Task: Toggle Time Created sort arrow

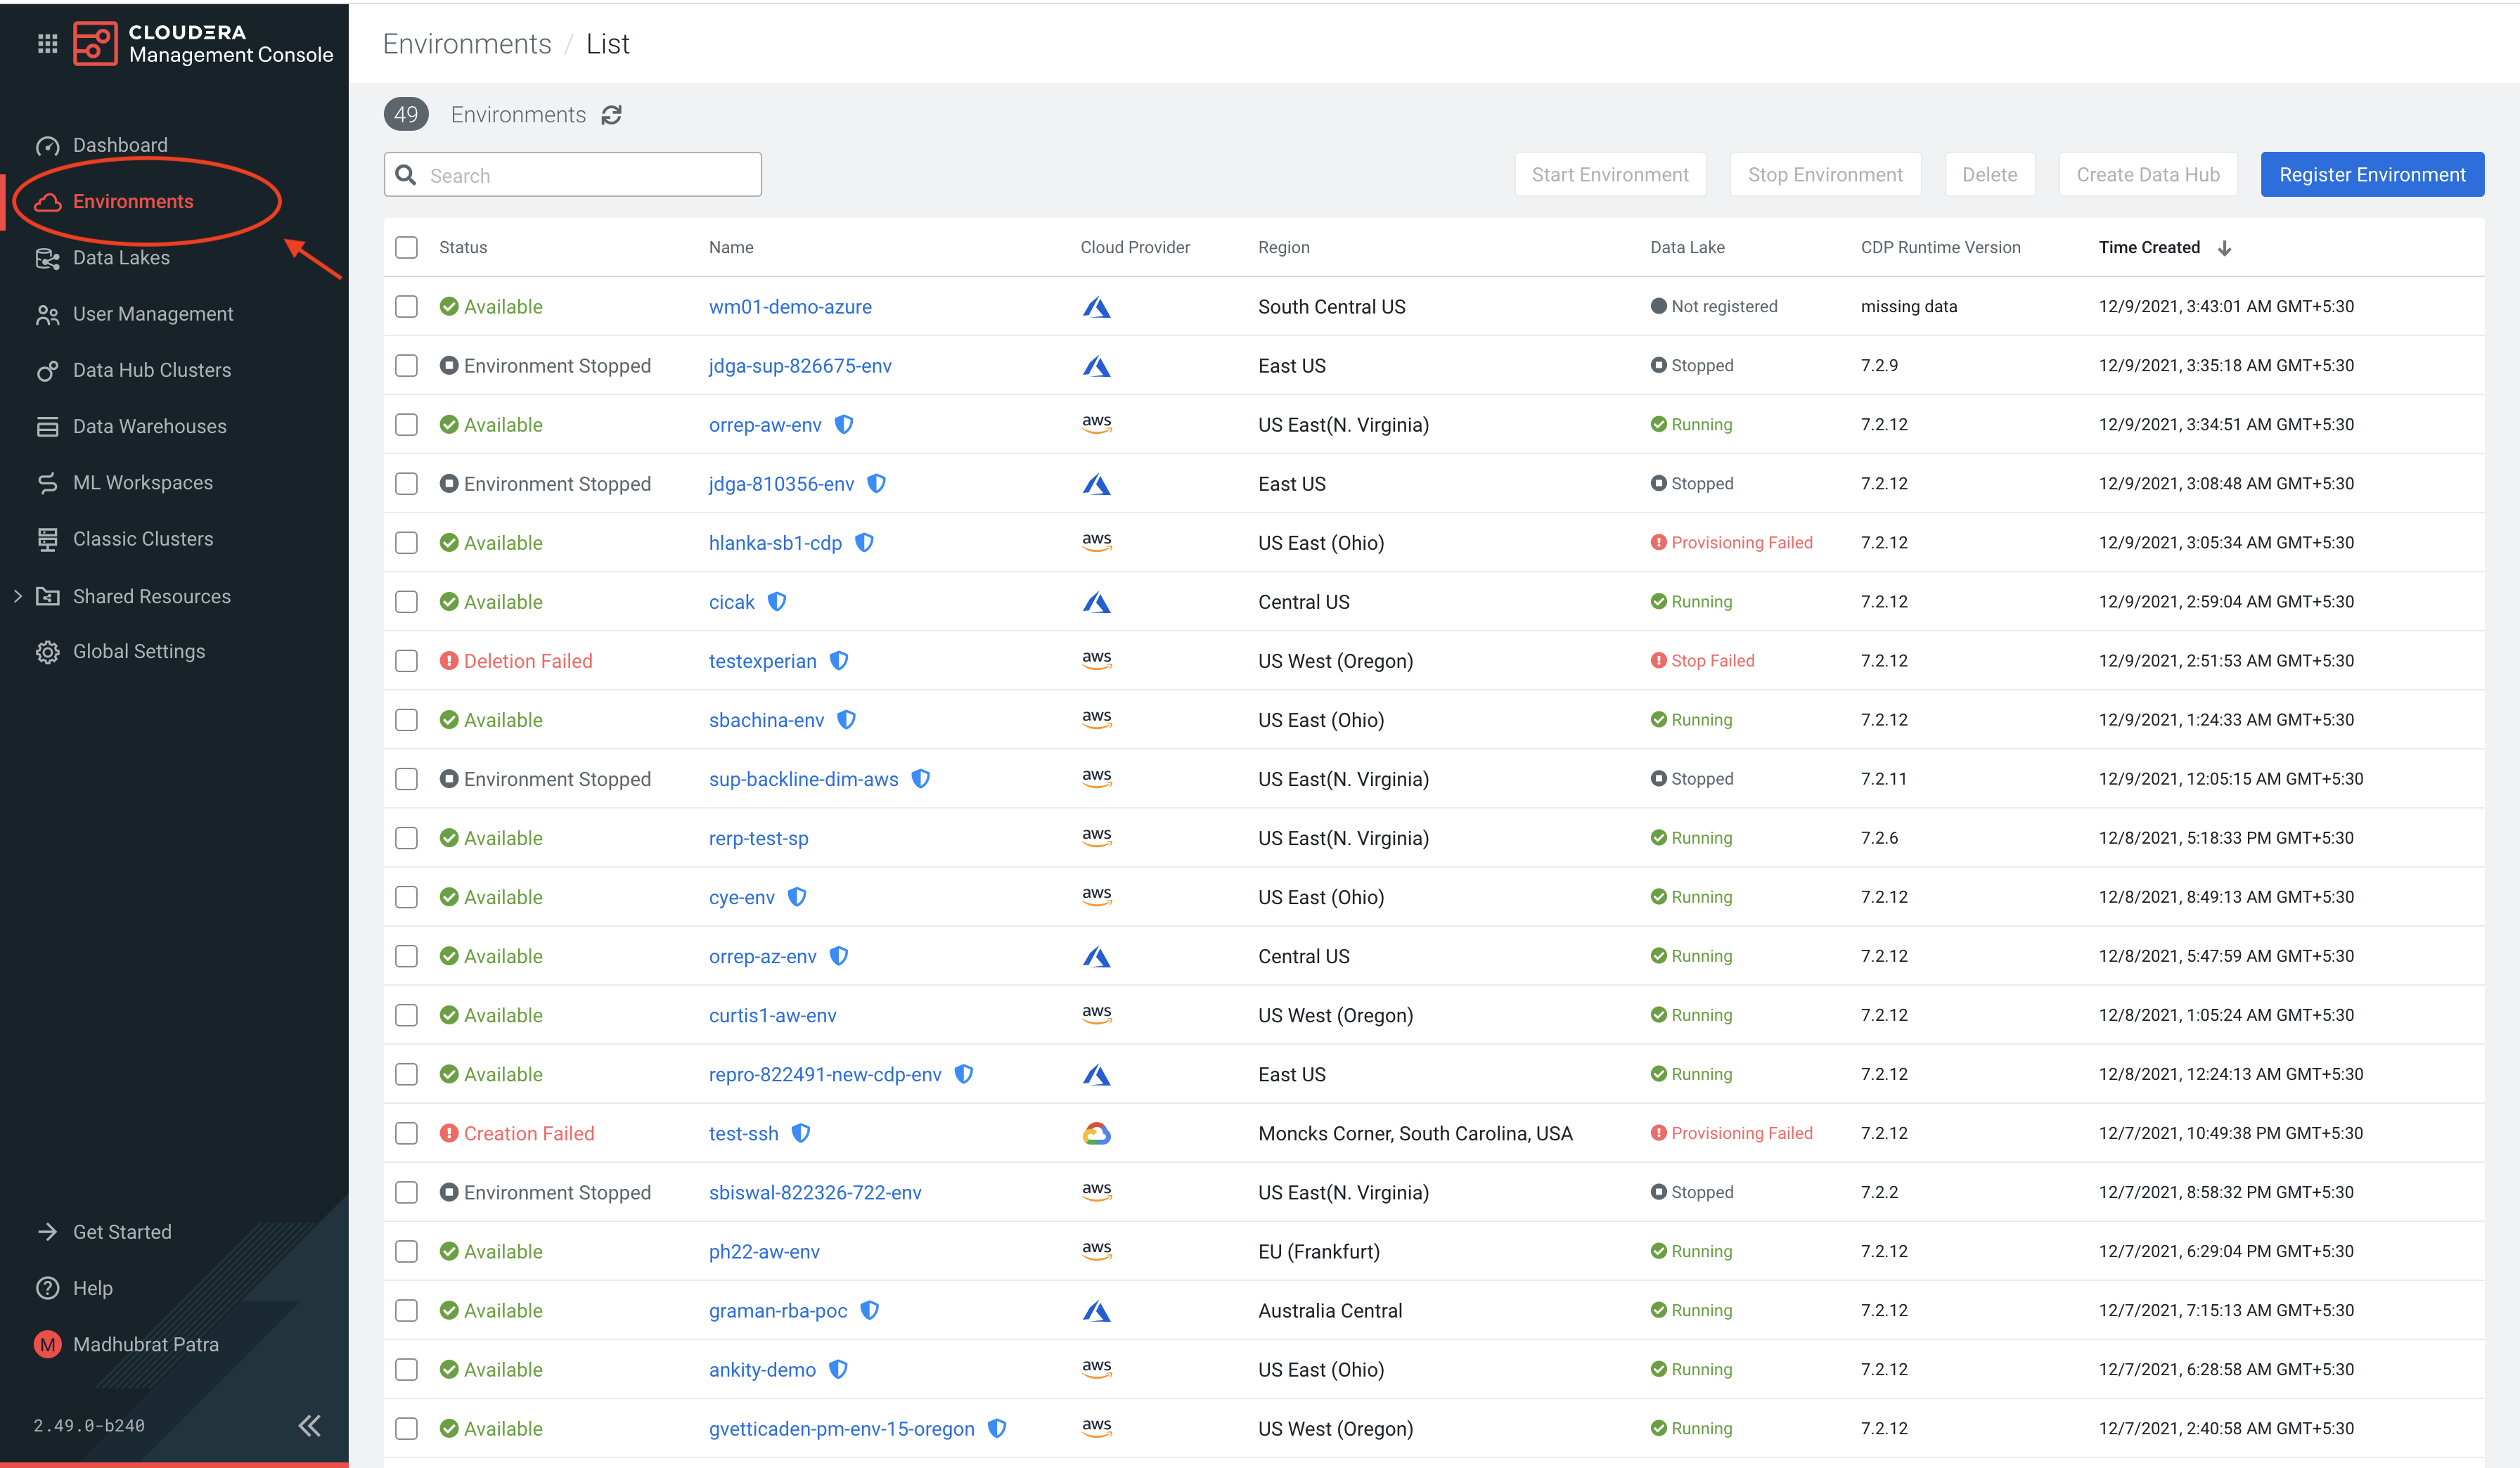Action: (x=2224, y=248)
